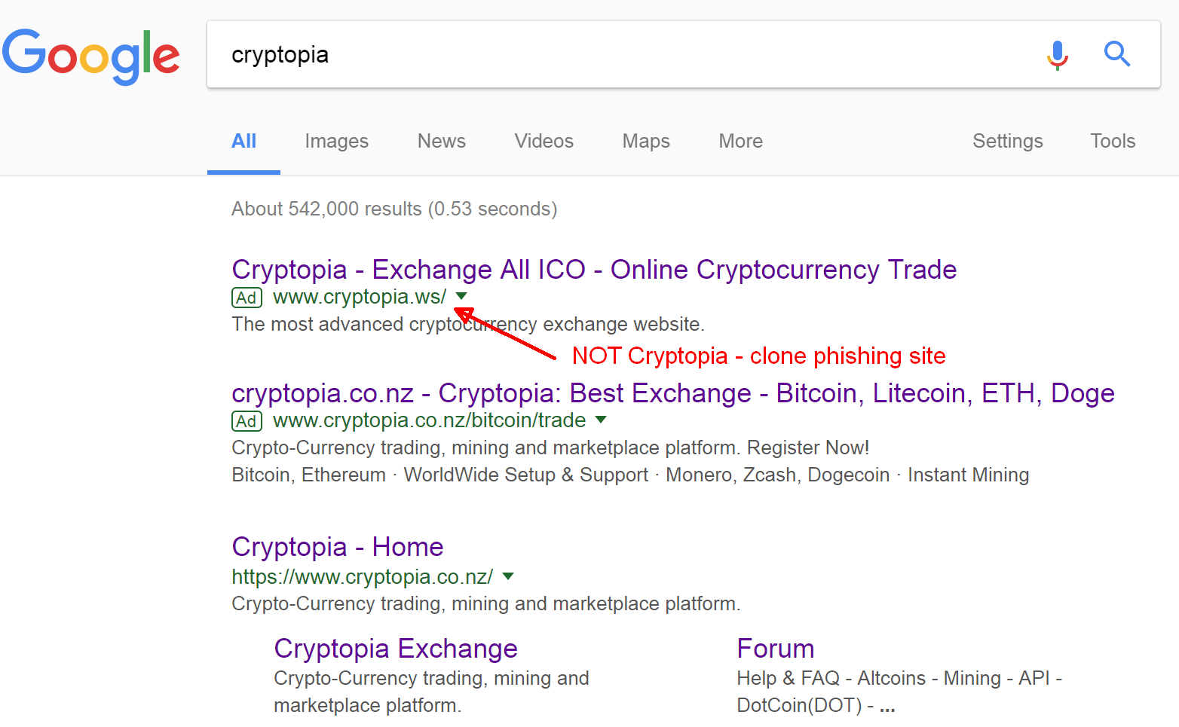This screenshot has height=727, width=1179.
Task: Click into the search box containing cryptopia
Action: point(626,55)
